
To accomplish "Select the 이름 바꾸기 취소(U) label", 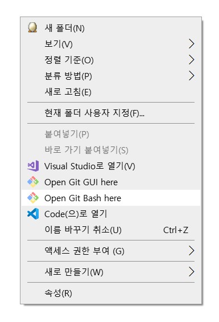I will (83, 230).
